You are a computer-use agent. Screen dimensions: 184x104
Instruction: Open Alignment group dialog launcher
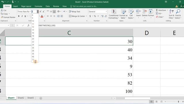pos(87,21)
